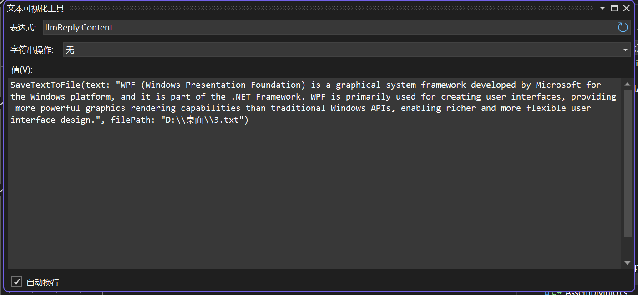Click the 字符串操作 label
The image size is (638, 295).
pyautogui.click(x=32, y=50)
